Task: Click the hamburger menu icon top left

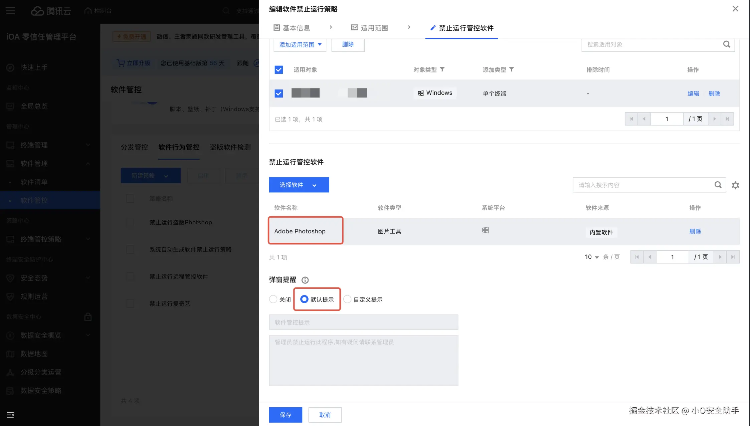Action: pos(10,10)
